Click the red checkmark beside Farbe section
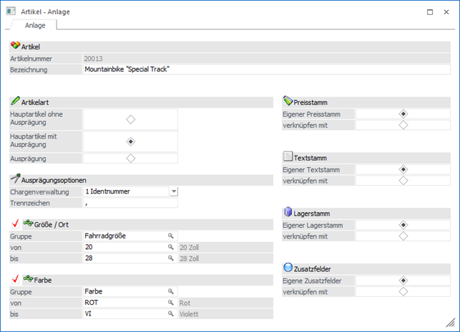 14,279
